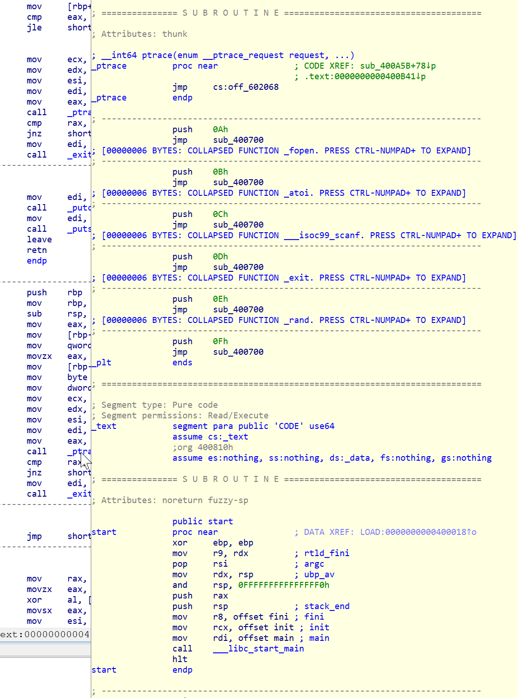Follow the cs:off_602068 jump operand

(246, 87)
